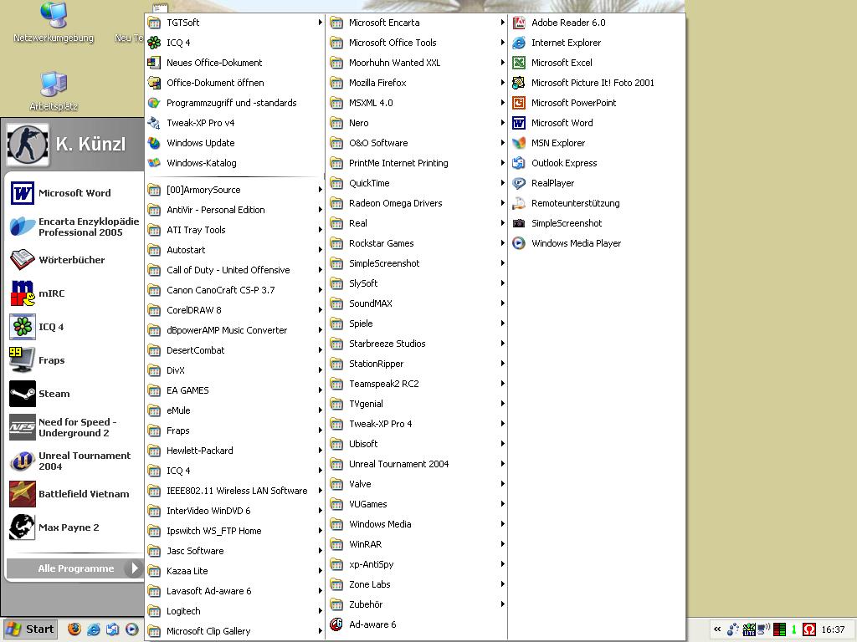Expand hidden system tray icons chevron

717,629
